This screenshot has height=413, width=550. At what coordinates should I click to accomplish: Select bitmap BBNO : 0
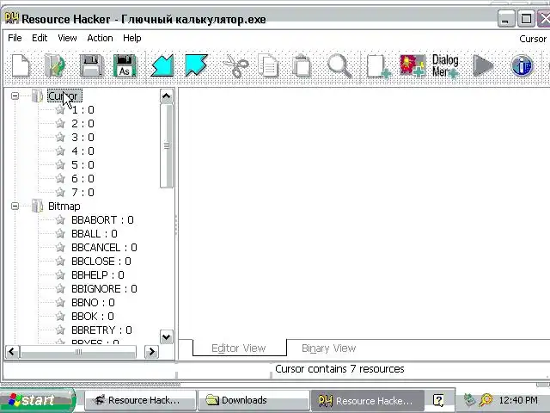(x=93, y=302)
